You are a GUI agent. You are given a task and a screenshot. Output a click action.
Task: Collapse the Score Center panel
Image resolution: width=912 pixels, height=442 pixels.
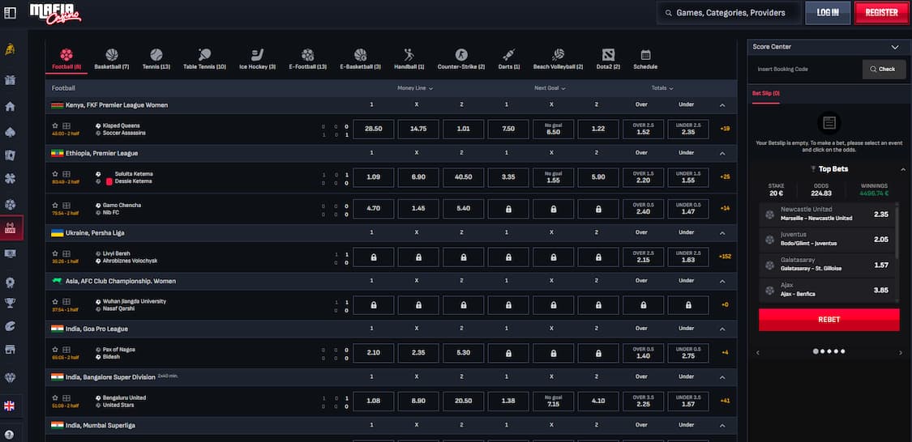[x=894, y=46]
